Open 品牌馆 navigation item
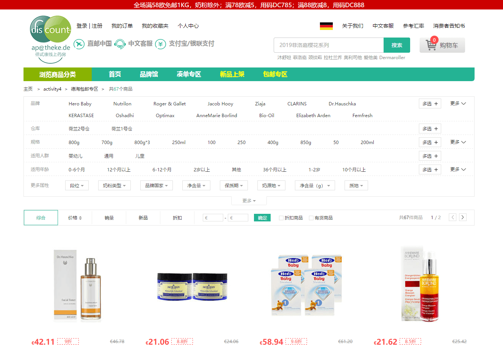This screenshot has height=345, width=503. tap(149, 74)
